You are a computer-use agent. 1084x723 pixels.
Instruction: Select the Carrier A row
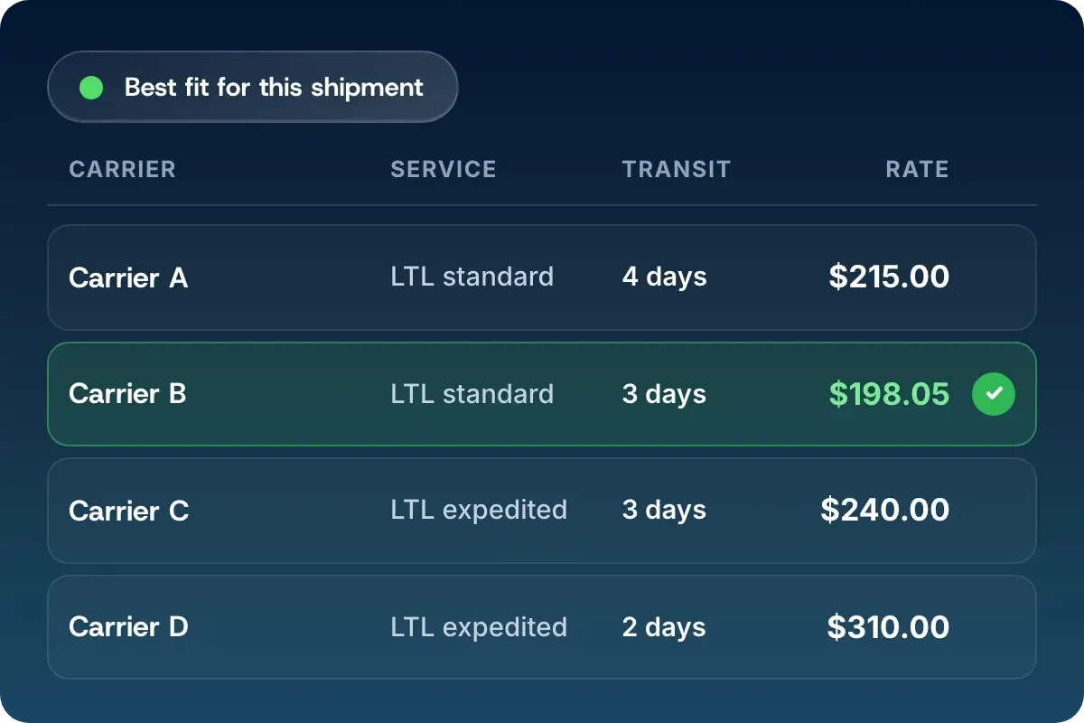point(542,277)
